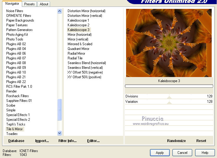Select Plugins AB 04 category

click(x=16, y=49)
